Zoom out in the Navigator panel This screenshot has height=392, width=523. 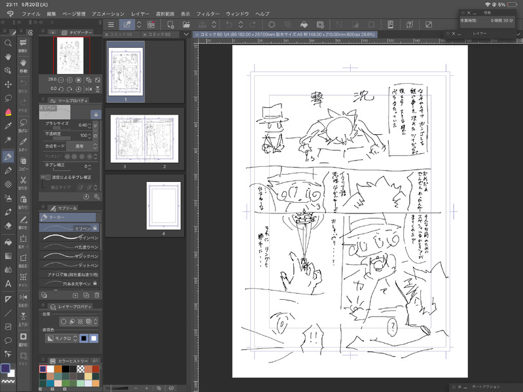[x=61, y=80]
